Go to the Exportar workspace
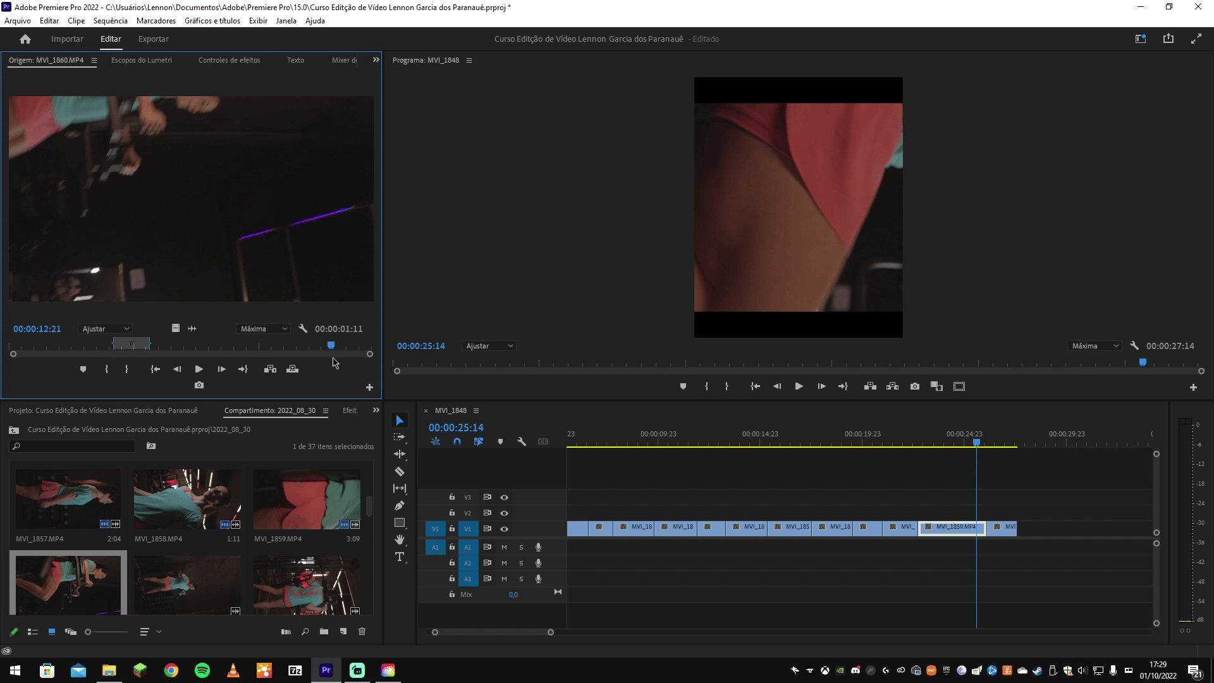The image size is (1214, 683). [x=153, y=39]
